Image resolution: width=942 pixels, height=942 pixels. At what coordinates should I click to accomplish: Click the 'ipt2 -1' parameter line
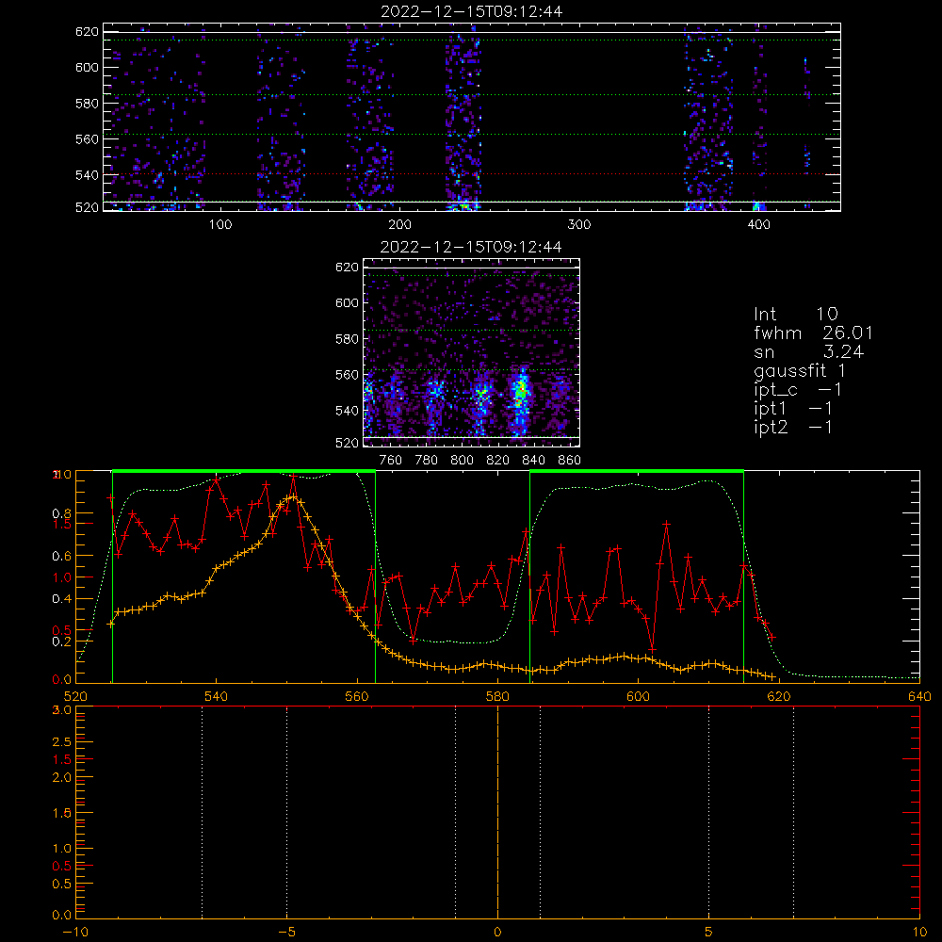point(793,427)
